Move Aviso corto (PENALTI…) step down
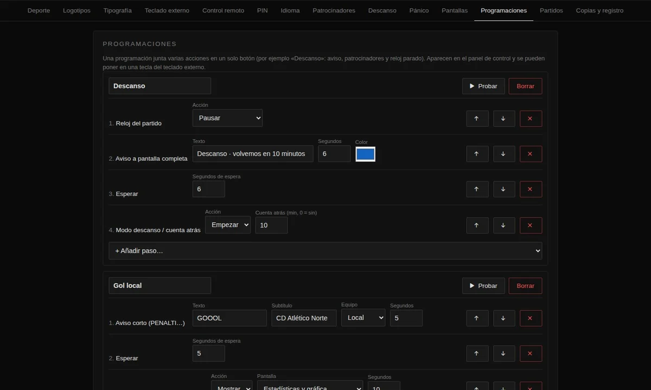This screenshot has width=651, height=390. click(504, 318)
